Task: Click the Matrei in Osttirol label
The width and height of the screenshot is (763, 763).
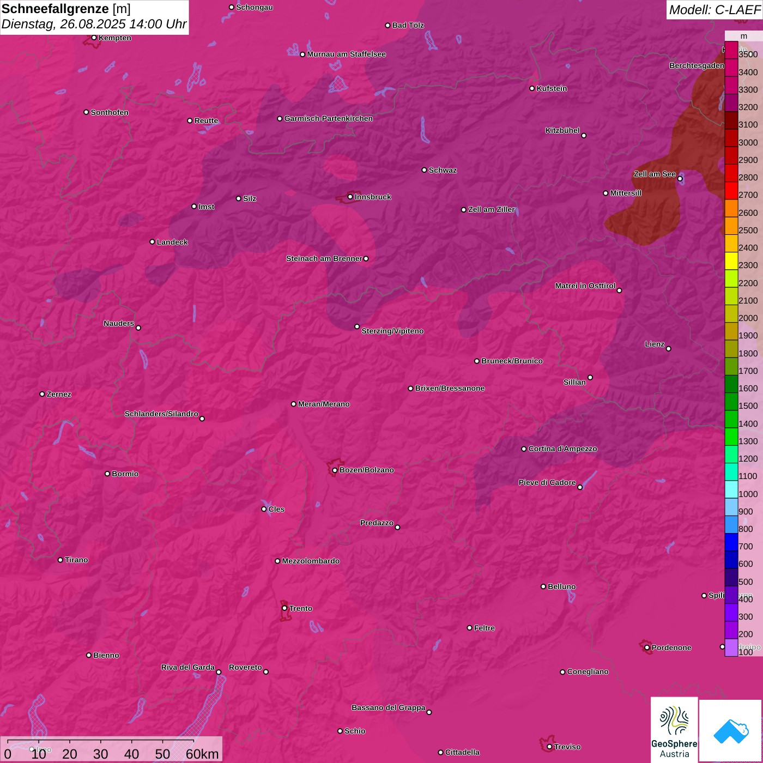Action: pos(585,286)
